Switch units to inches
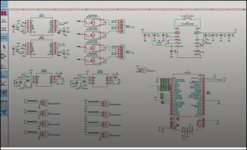The width and height of the screenshot is (247, 150). (x=4, y=21)
